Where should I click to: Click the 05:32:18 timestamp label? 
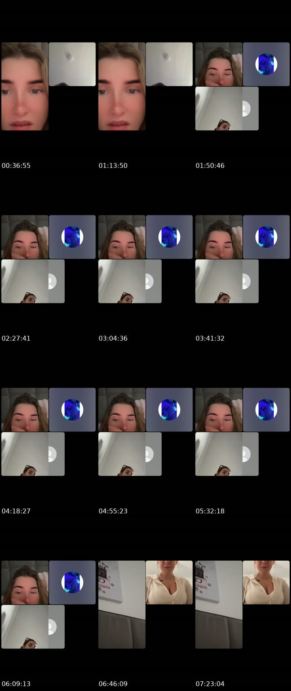210,511
